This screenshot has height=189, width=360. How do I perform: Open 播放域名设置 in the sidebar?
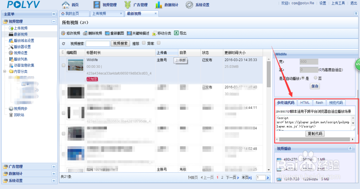24,40
